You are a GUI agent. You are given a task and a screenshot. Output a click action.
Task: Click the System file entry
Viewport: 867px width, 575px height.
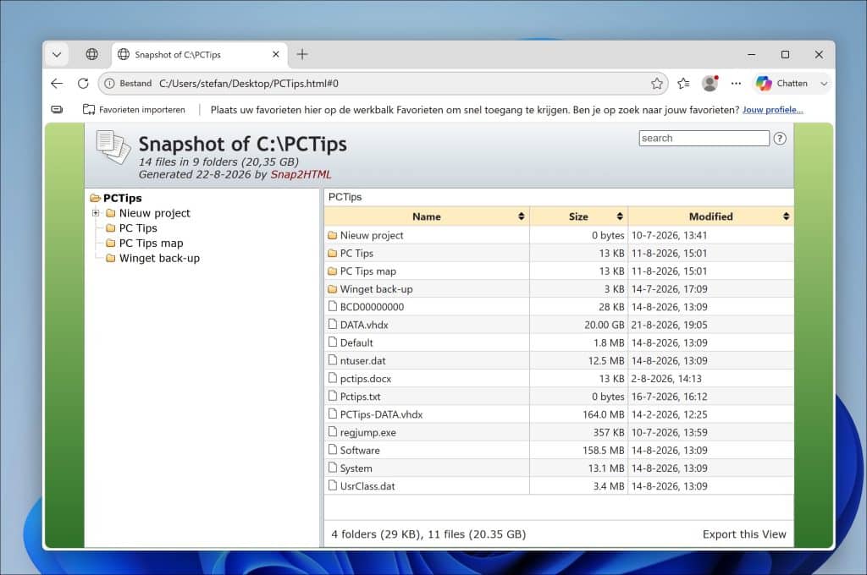pyautogui.click(x=356, y=468)
